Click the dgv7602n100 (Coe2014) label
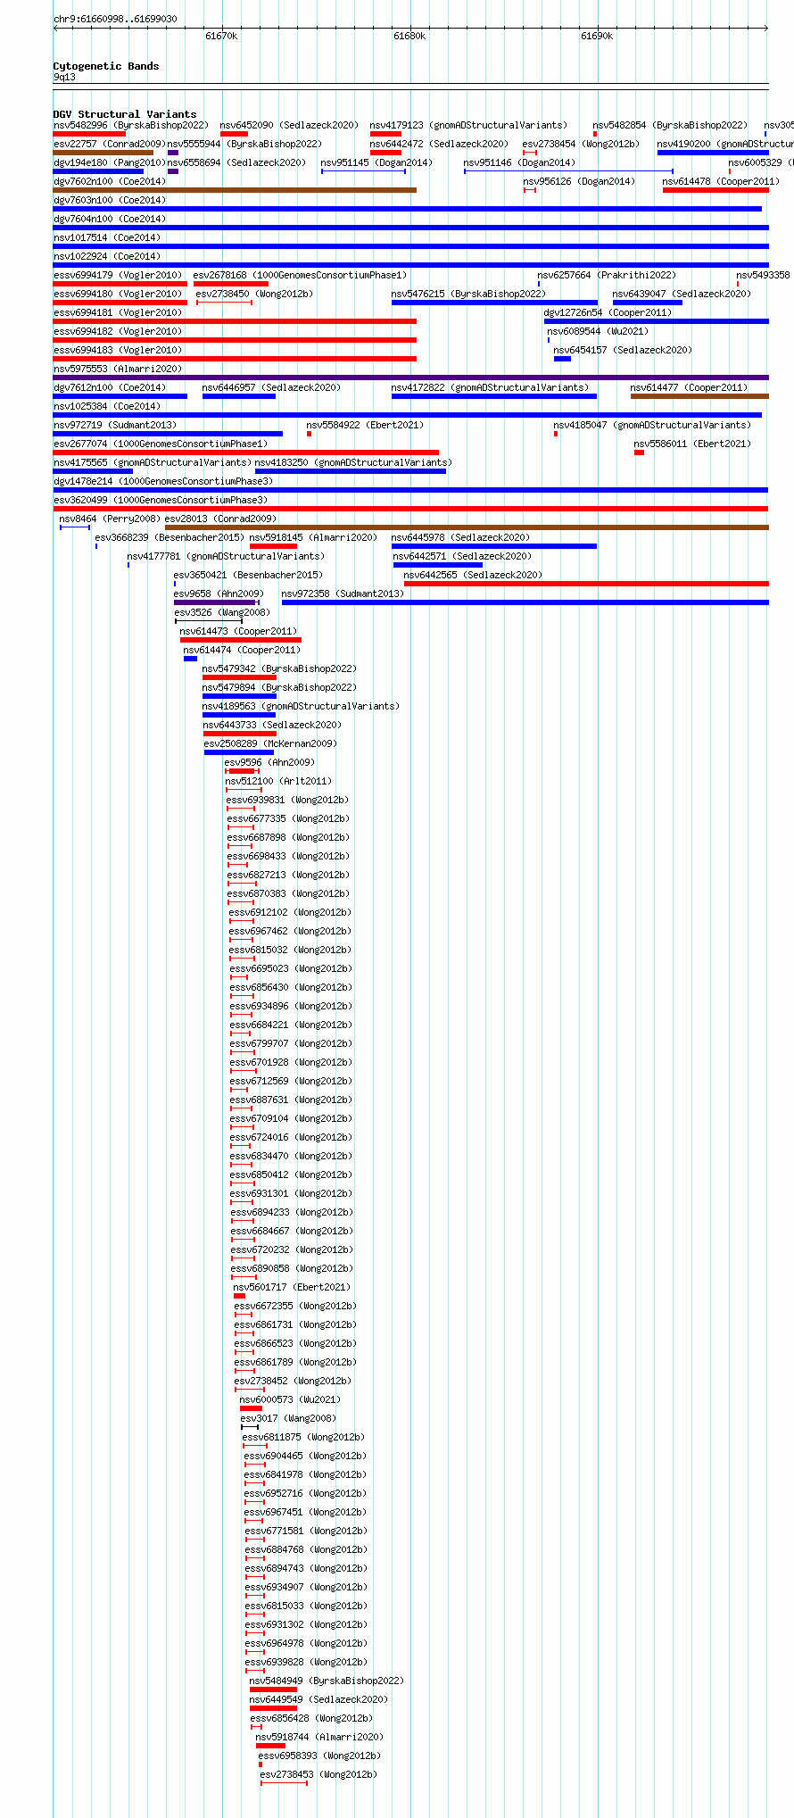Screen dimensions: 794x1818 (x=110, y=182)
